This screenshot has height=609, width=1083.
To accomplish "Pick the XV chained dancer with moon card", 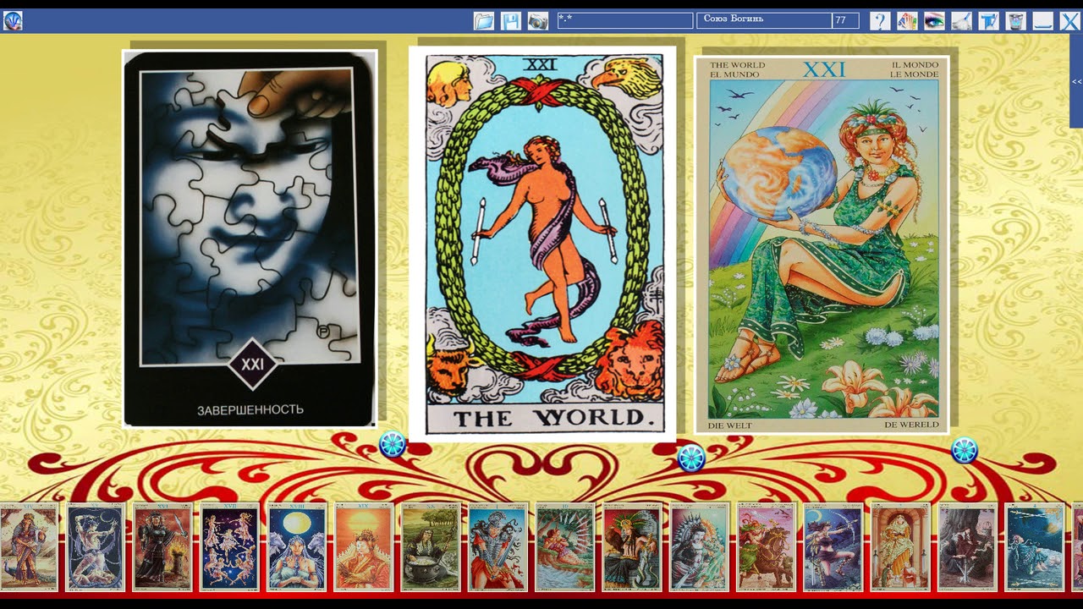I will click(96, 547).
